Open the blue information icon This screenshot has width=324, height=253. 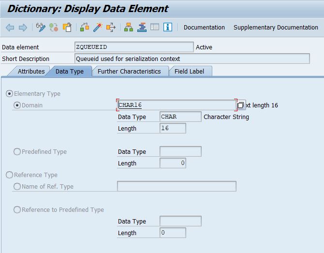tap(168, 27)
